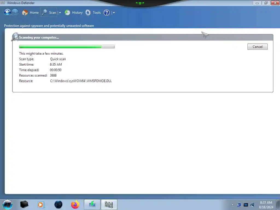The width and height of the screenshot is (280, 210).
Task: Select the "Quick scan" scan type value
Action: (x=58, y=59)
